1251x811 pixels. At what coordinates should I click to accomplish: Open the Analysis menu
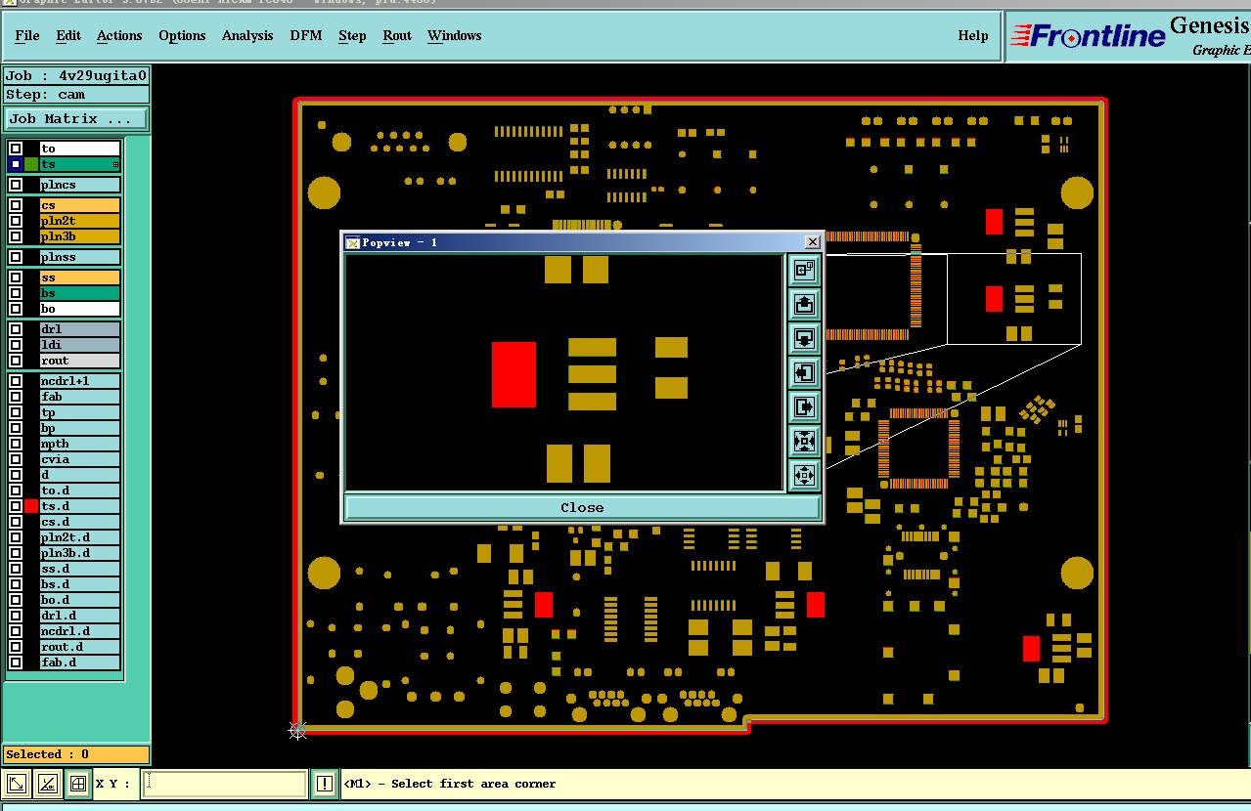pos(247,35)
